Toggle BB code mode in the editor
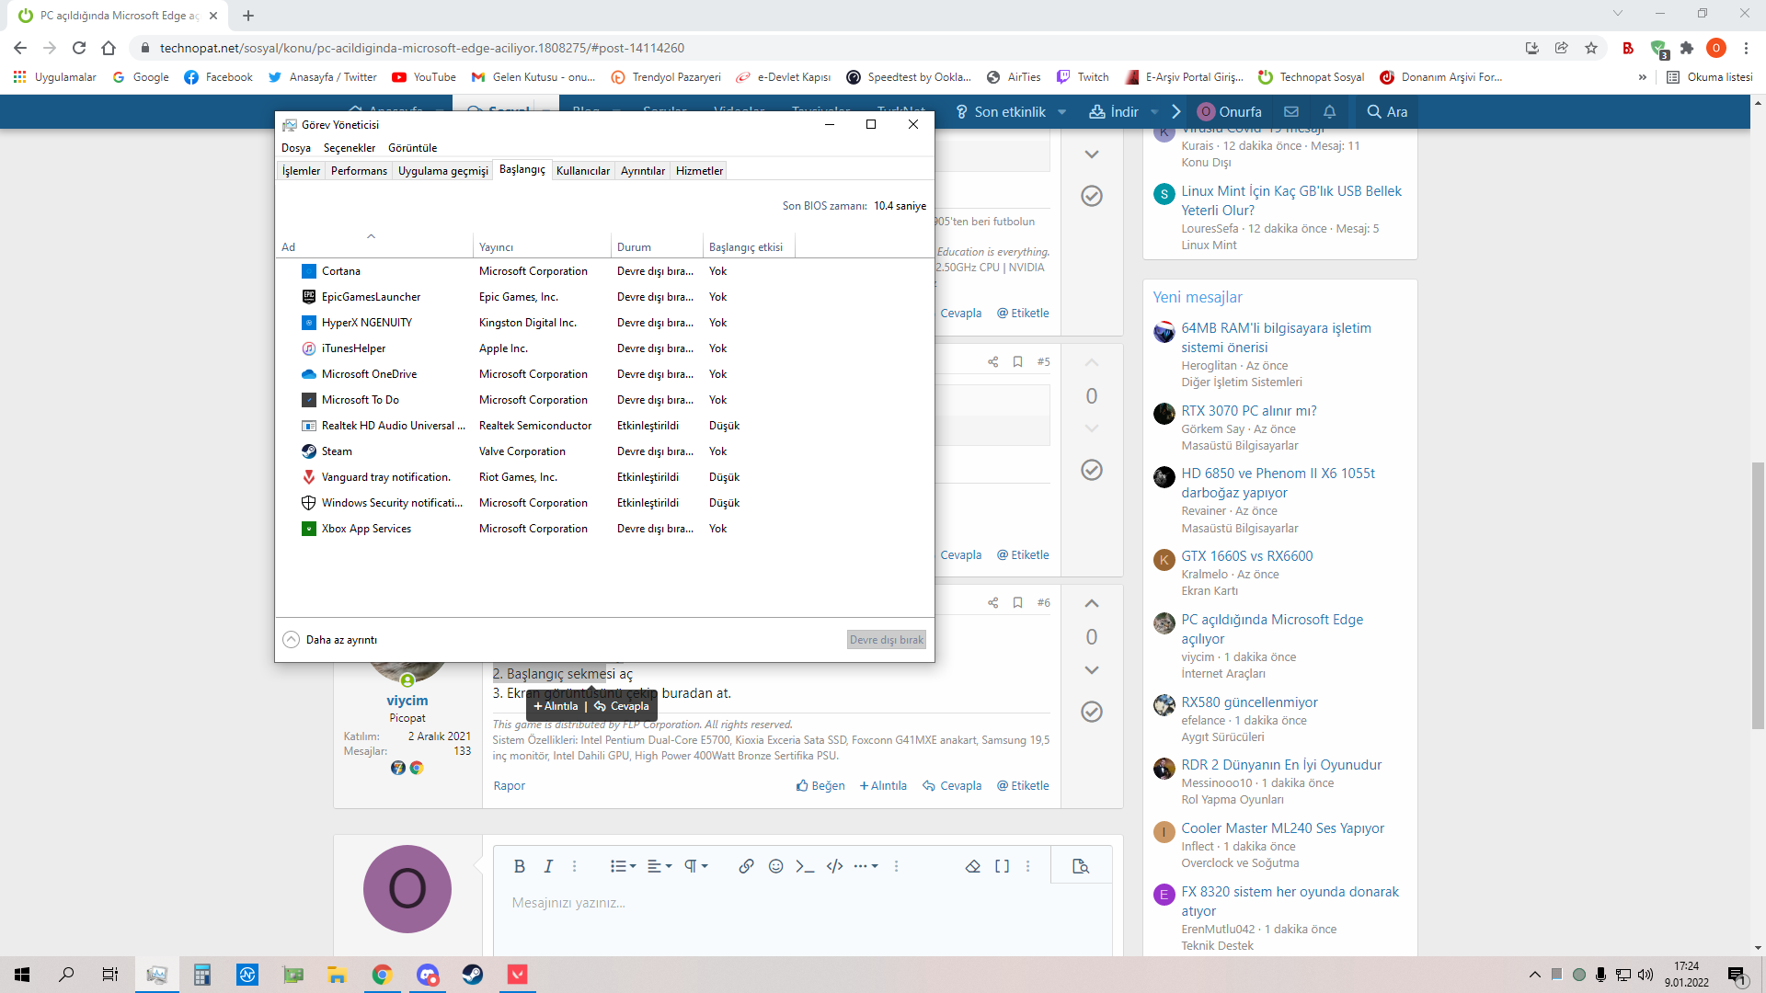The height and width of the screenshot is (993, 1766). [x=1002, y=866]
